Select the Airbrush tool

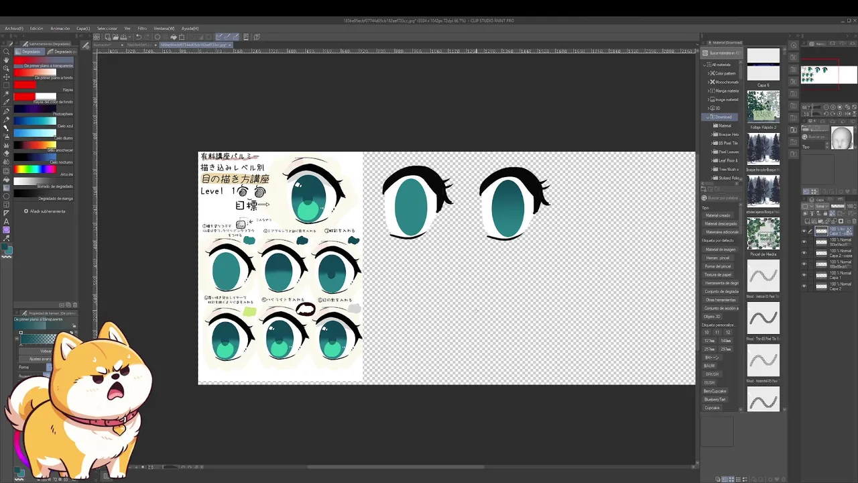tap(7, 136)
